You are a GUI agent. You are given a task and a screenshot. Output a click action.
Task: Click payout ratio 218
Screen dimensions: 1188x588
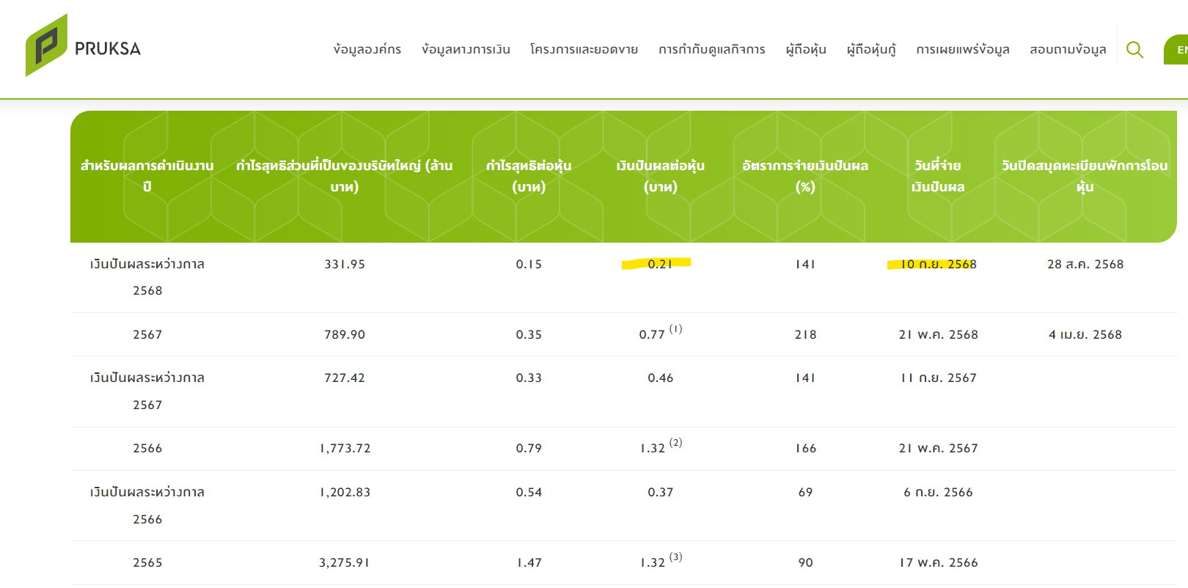(805, 334)
